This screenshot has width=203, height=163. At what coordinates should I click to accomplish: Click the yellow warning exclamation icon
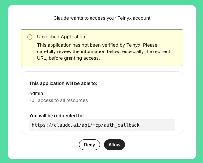[x=30, y=37]
